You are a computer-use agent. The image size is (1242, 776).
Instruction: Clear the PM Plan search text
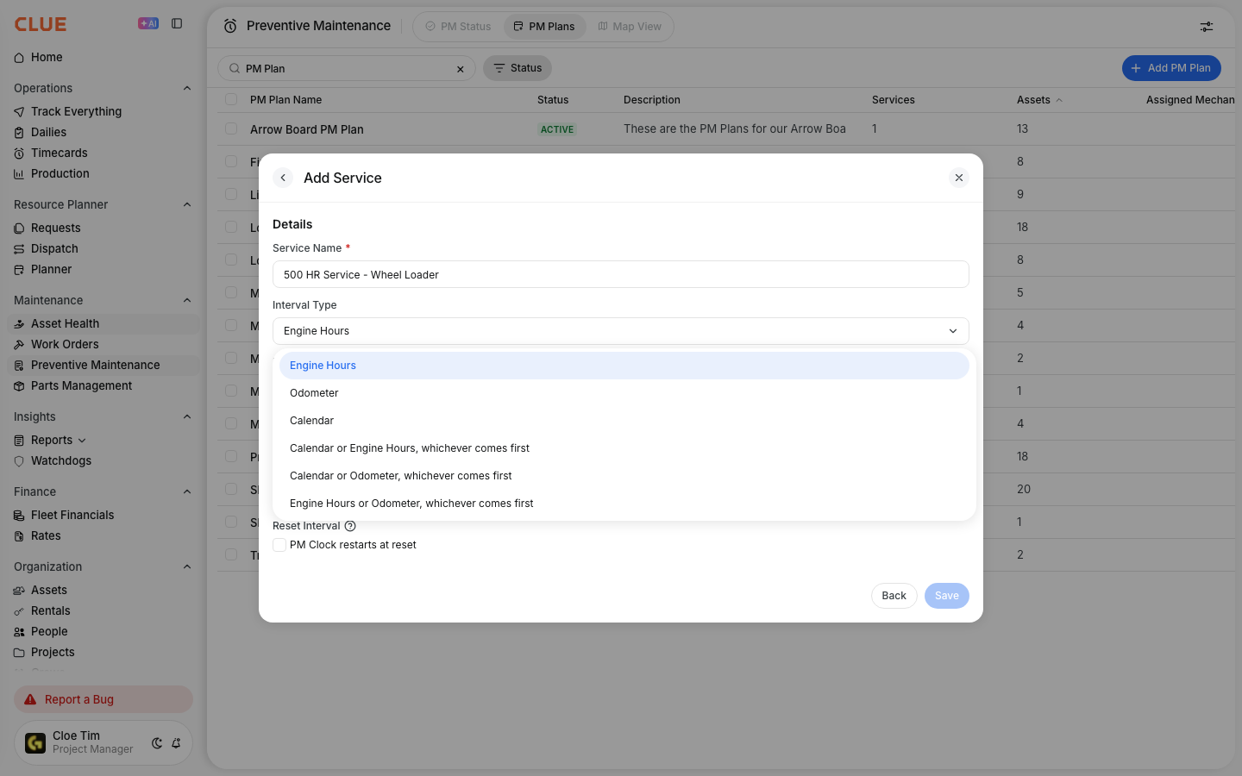coord(461,69)
